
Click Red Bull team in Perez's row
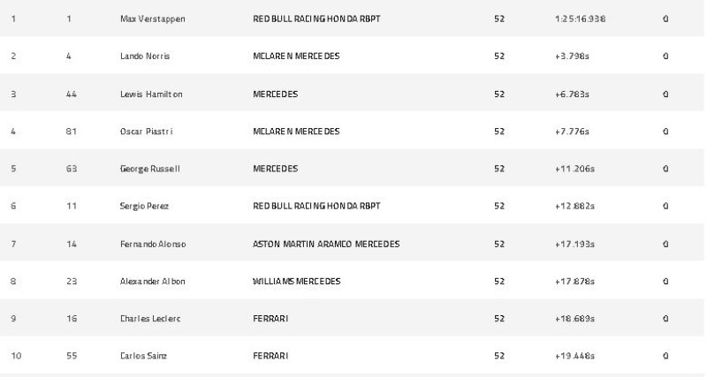coord(316,207)
